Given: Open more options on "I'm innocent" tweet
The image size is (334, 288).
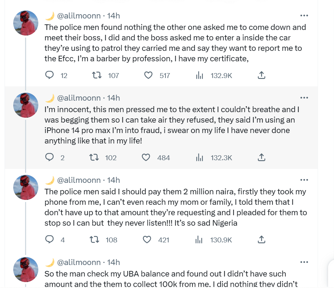Looking at the screenshot, I should pyautogui.click(x=304, y=98).
